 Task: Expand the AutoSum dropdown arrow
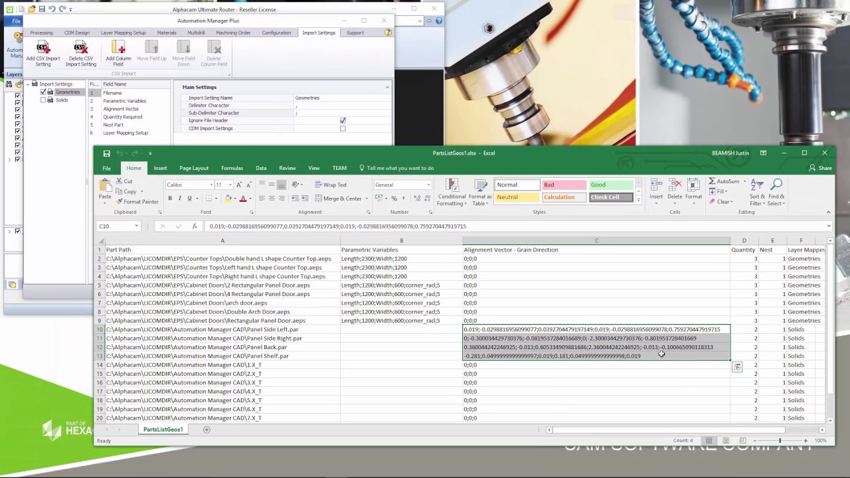746,181
